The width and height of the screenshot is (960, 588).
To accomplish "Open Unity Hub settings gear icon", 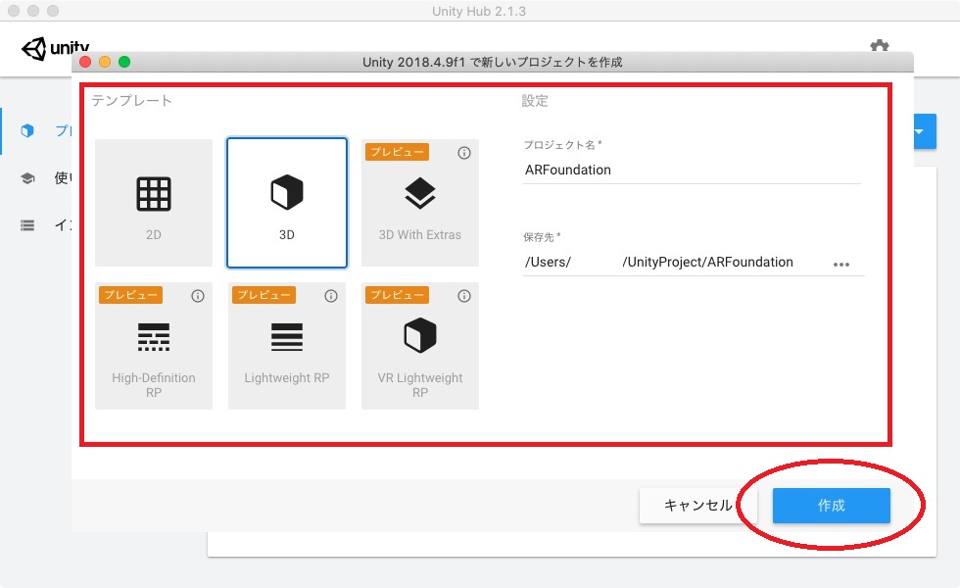I will pyautogui.click(x=880, y=46).
